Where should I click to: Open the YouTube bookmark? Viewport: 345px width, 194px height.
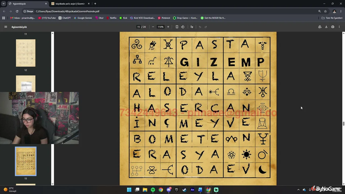[x=47, y=18]
